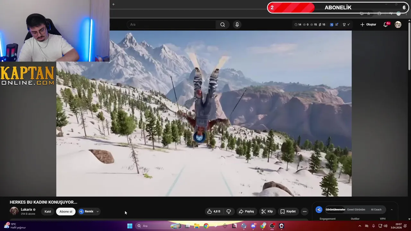The width and height of the screenshot is (411, 231).
Task: Open the Windows Start menu
Action: coord(130,226)
